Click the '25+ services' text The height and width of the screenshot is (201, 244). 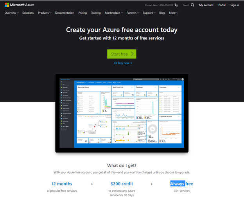181,191
